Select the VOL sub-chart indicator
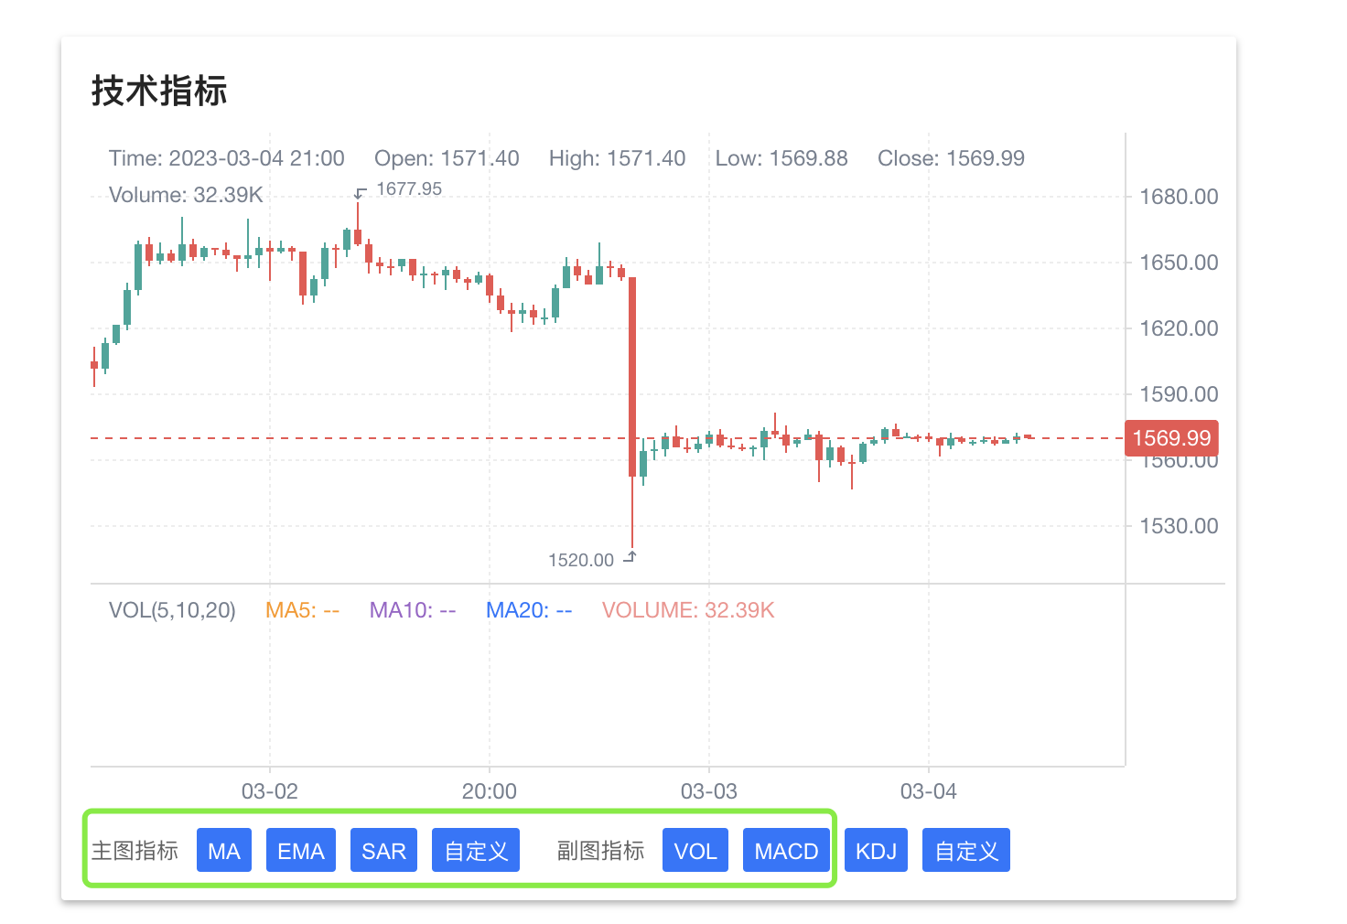The height and width of the screenshot is (924, 1347). point(695,850)
